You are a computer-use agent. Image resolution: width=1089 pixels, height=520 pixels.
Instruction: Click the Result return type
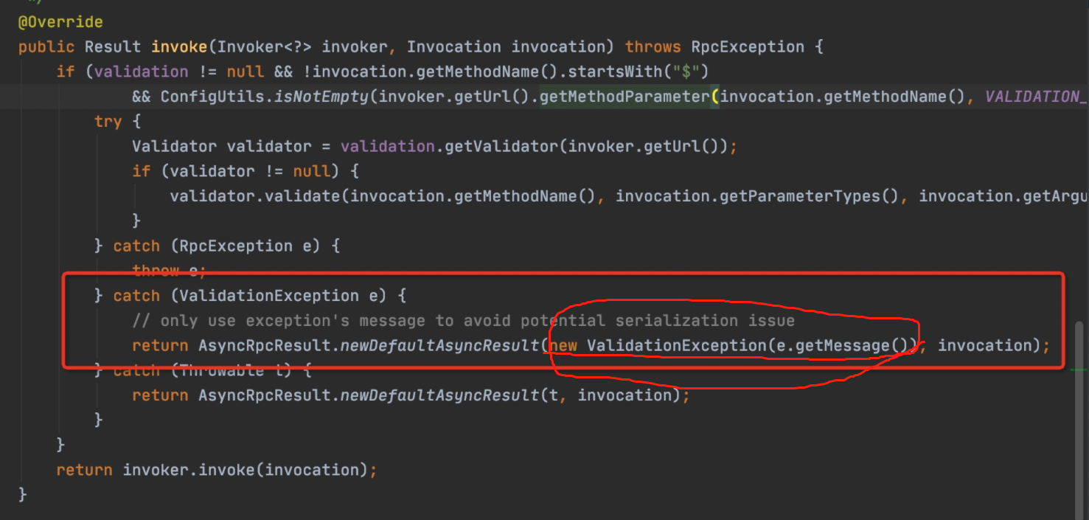click(113, 47)
